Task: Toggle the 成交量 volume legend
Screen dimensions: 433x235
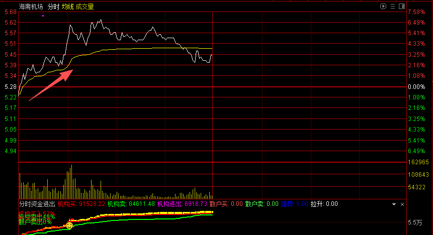Action: 84,7
